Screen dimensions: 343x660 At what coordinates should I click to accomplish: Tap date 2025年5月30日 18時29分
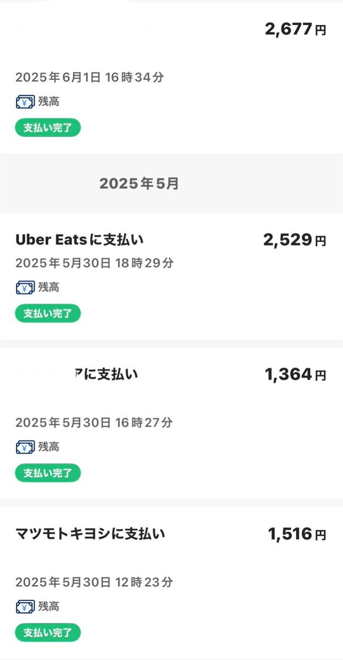[94, 264]
